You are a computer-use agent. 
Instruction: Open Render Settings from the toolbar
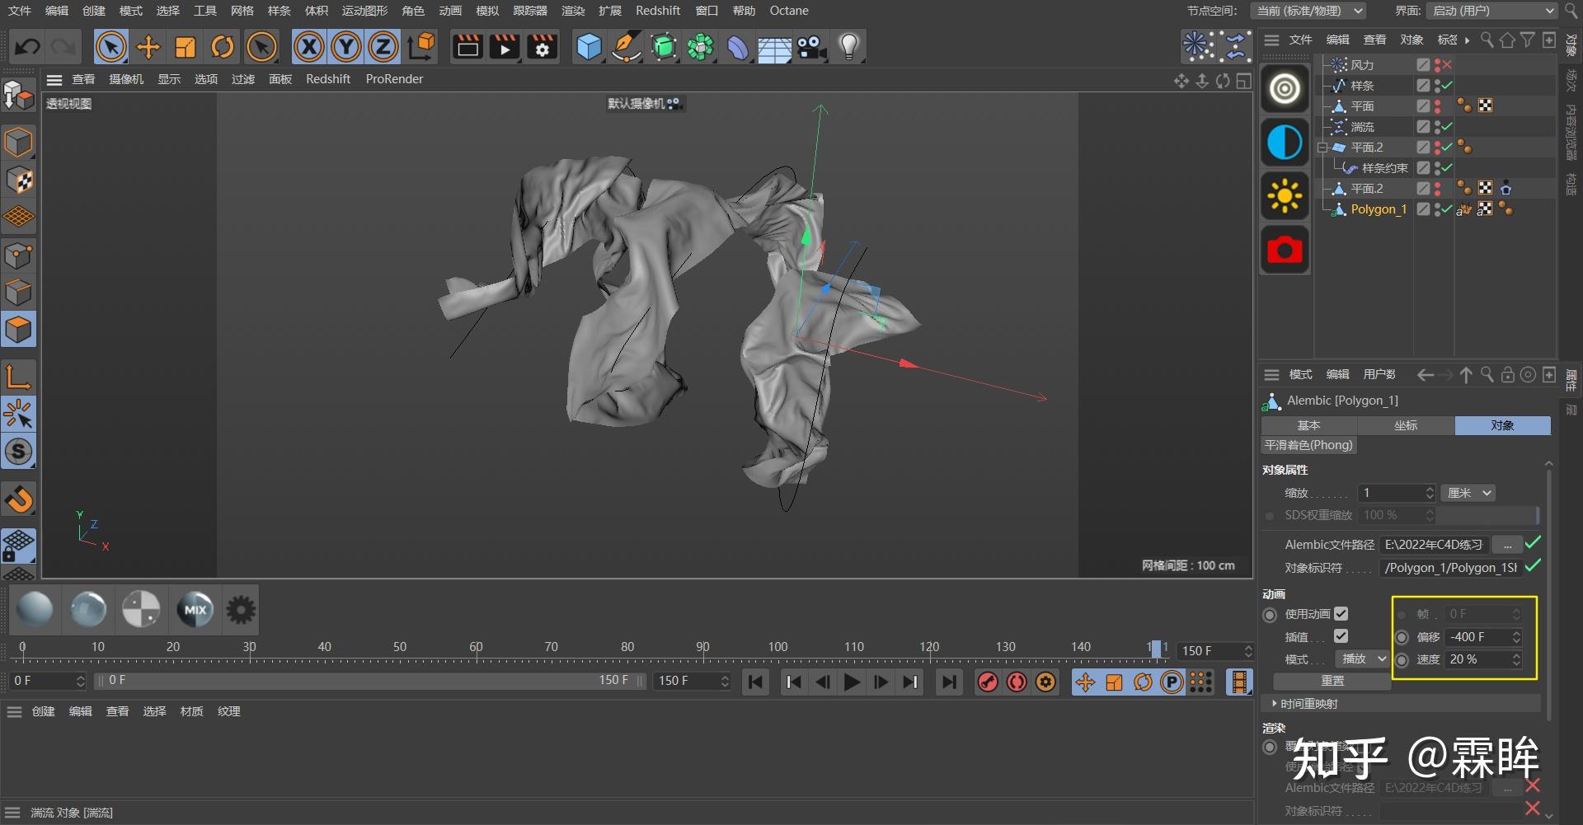(x=541, y=47)
